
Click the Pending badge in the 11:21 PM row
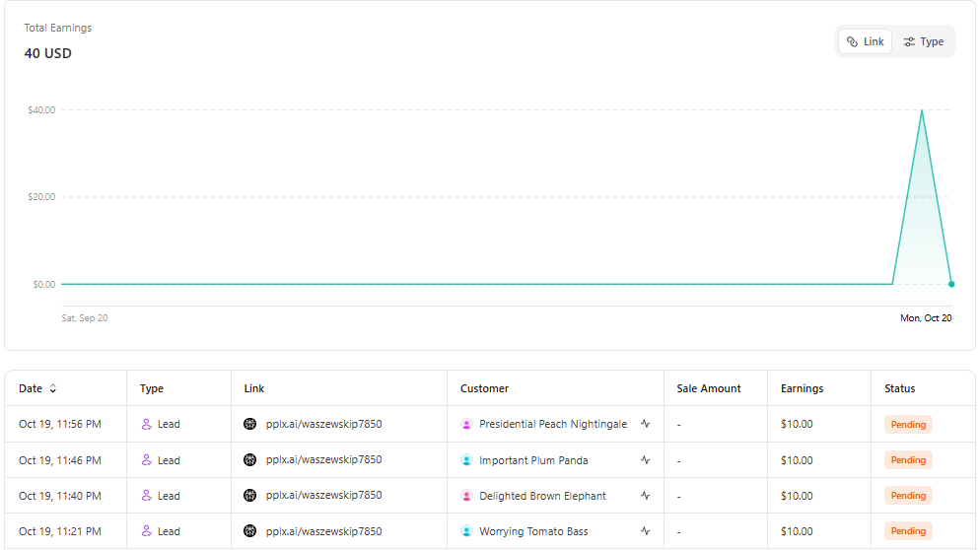pos(908,531)
